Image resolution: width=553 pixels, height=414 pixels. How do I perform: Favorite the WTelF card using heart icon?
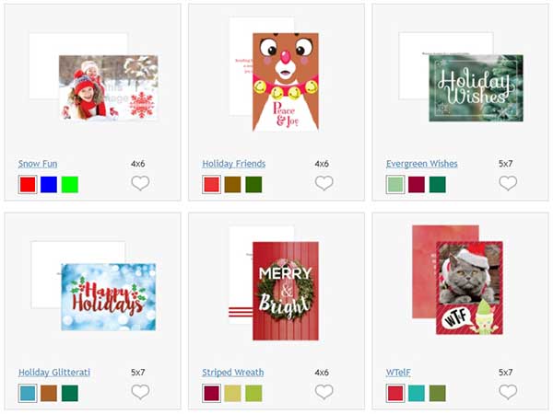pos(508,392)
